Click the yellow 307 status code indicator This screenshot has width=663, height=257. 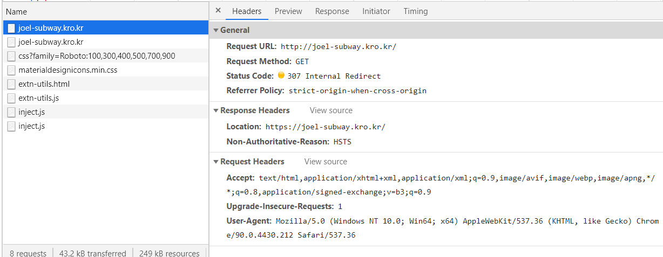pos(281,76)
